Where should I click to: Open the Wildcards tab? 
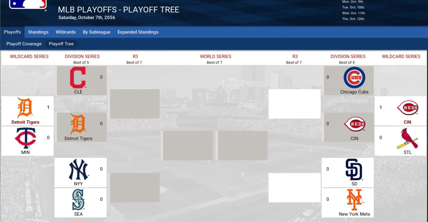coord(66,32)
